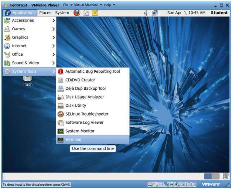Open the yellow sticky notes launcher

pos(95,13)
